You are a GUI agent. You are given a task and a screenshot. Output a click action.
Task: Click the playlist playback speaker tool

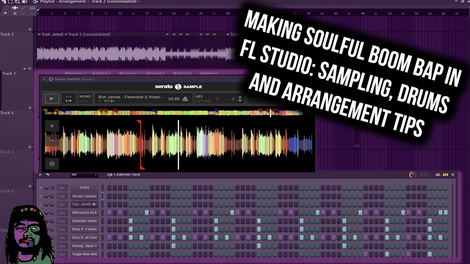(25, 2)
